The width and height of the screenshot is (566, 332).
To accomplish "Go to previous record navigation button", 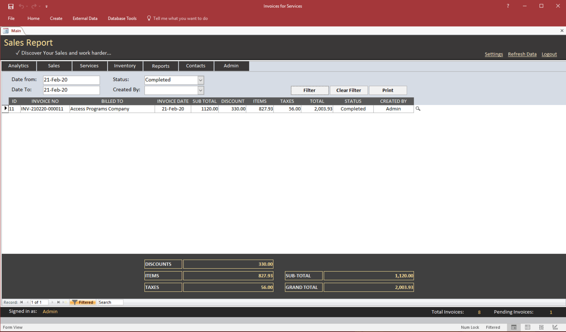I will pyautogui.click(x=28, y=302).
